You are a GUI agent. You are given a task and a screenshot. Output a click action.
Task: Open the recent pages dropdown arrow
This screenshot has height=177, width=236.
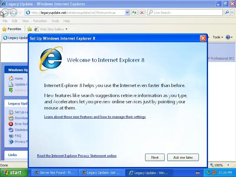point(20,13)
